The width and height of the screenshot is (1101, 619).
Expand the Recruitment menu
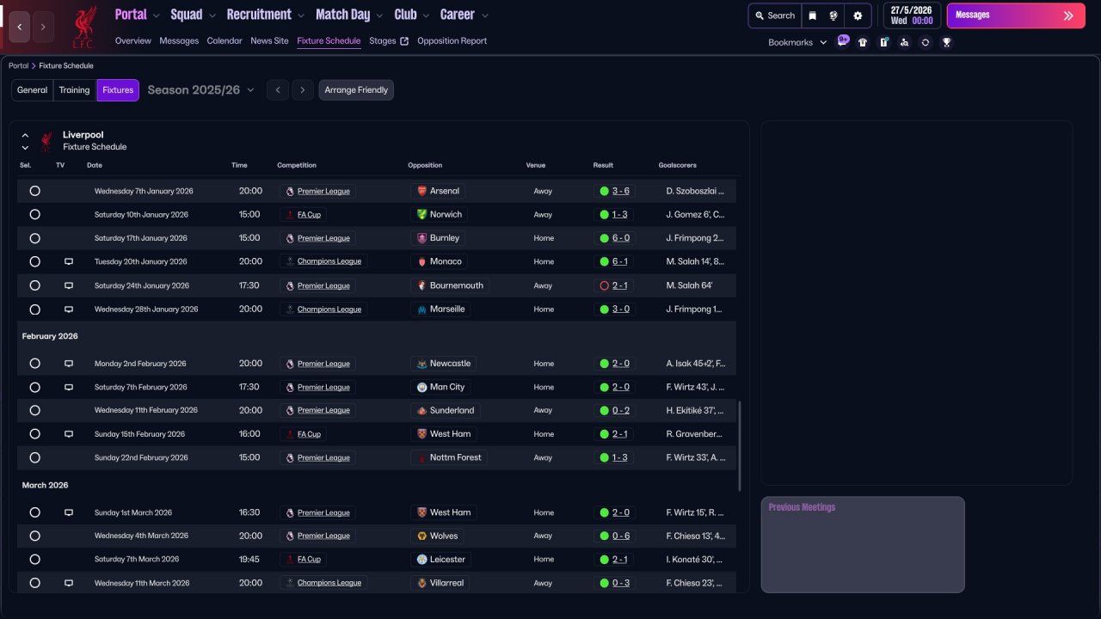coord(266,15)
